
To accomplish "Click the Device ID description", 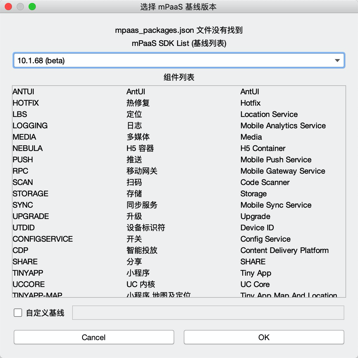I will pyautogui.click(x=257, y=228).
